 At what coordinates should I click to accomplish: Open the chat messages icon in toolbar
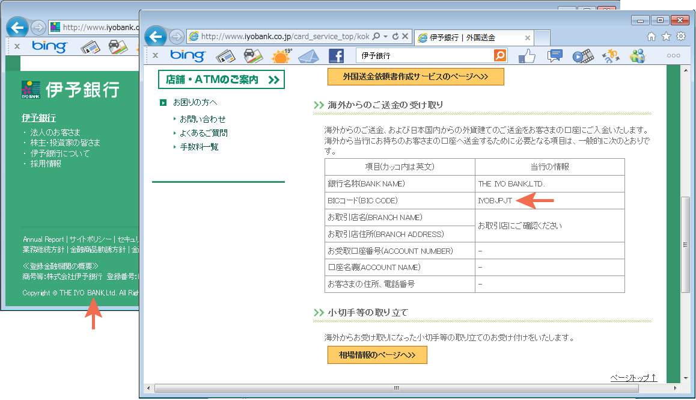point(555,56)
